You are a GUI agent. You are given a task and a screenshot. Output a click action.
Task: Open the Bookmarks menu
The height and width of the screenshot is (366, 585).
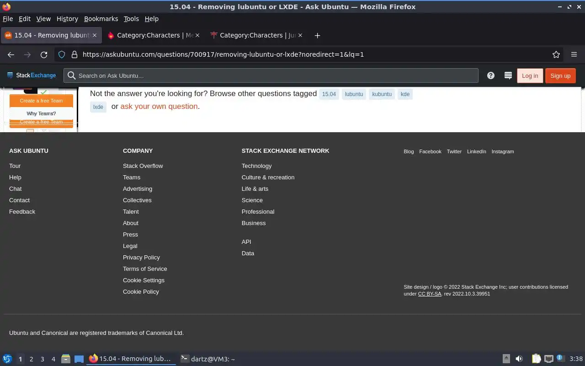101,19
